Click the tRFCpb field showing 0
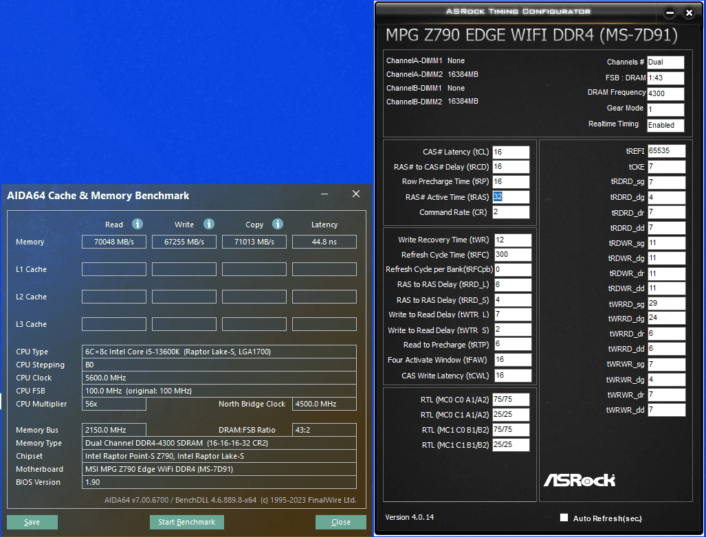Screen dimensions: 706x537 click(513, 269)
